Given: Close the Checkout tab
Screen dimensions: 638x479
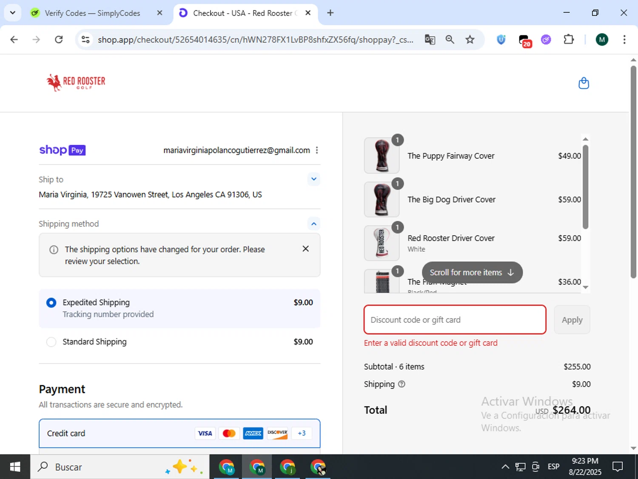Looking at the screenshot, I should 308,13.
